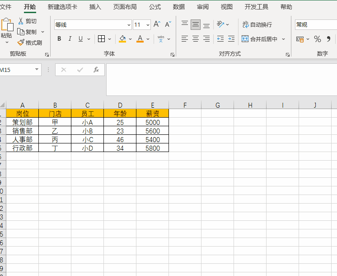Click the Select All corner triangle
This screenshot has height=276, width=337.
point(3,105)
